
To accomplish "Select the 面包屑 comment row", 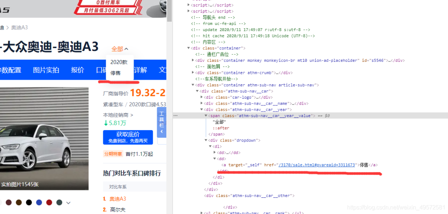I will pos(212,67).
